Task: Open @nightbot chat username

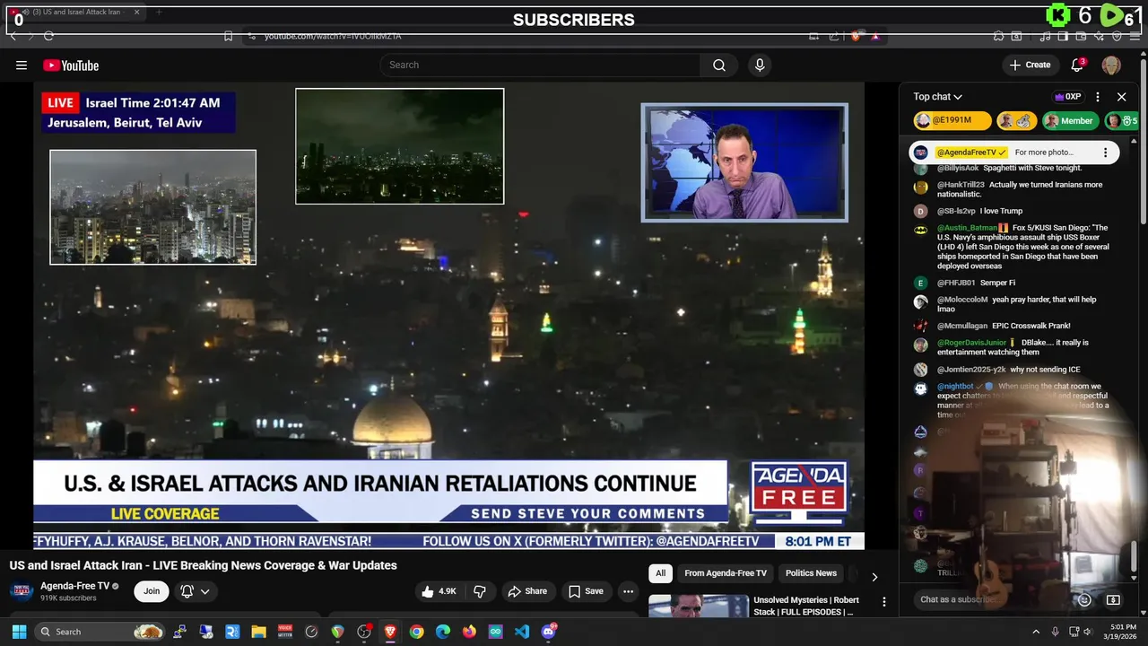Action: [x=955, y=387]
